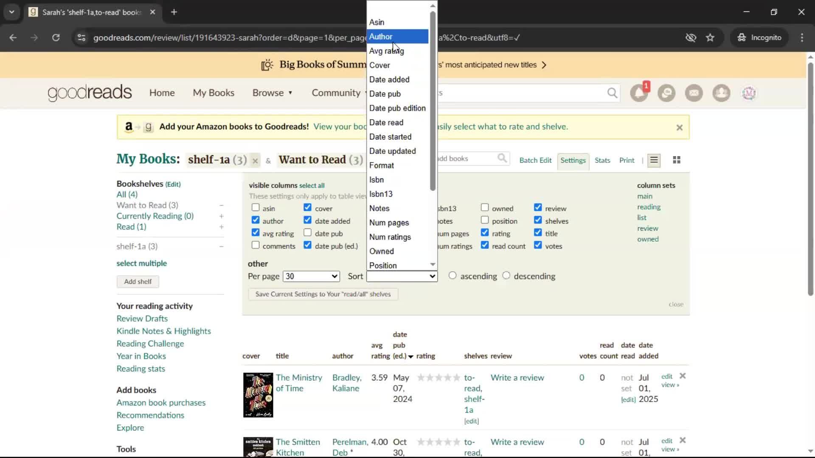
Task: Switch to table list view icon
Action: (654, 160)
